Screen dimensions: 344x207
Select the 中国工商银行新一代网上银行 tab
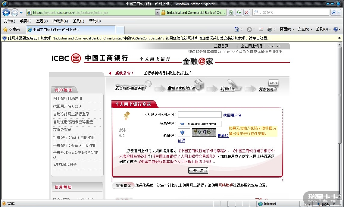tap(71, 30)
